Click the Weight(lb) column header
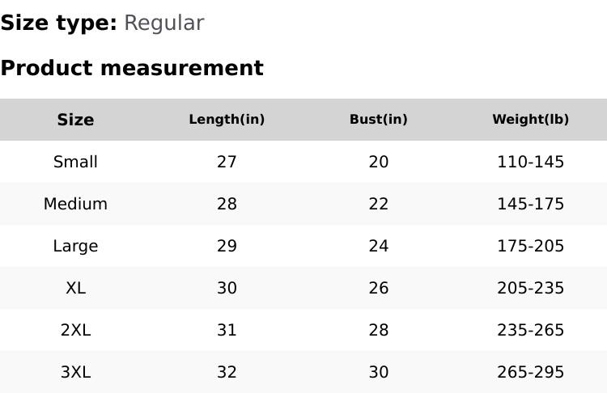This screenshot has width=607, height=393. (x=530, y=120)
